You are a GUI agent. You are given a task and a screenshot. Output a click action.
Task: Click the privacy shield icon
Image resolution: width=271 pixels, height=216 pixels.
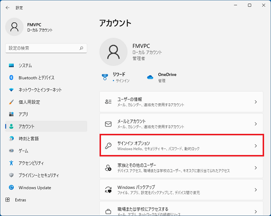11,175
